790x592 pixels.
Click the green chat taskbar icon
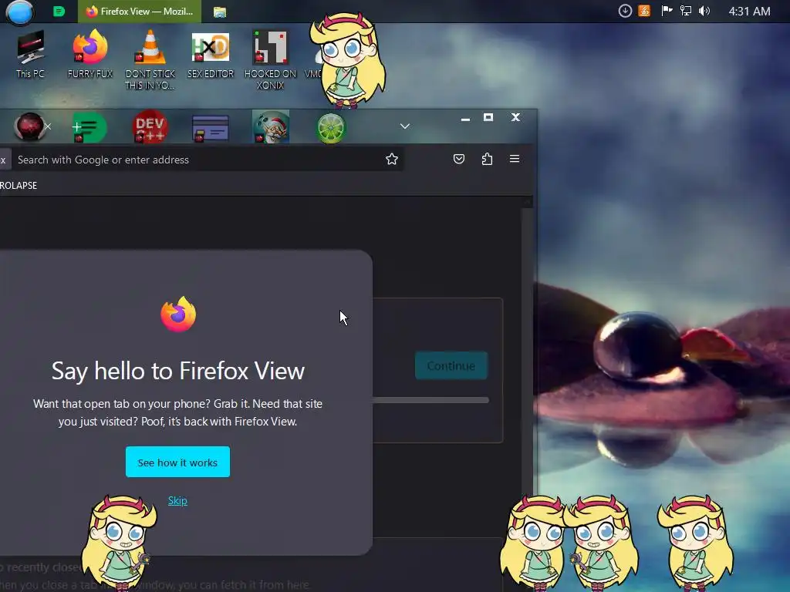pyautogui.click(x=59, y=11)
